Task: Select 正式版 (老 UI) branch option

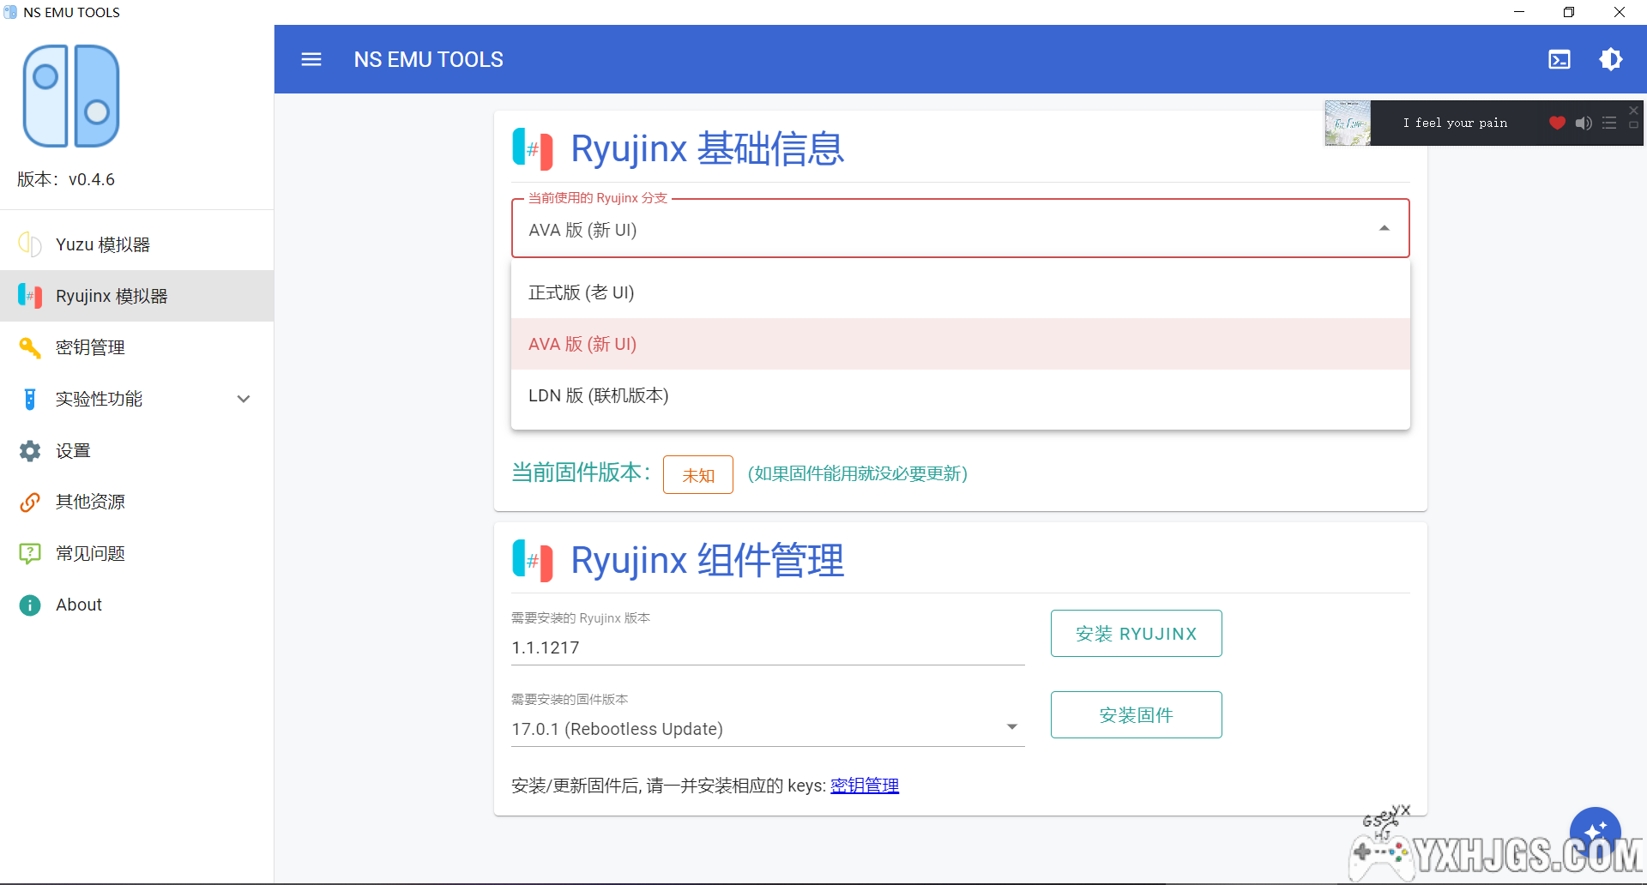Action: (x=582, y=292)
